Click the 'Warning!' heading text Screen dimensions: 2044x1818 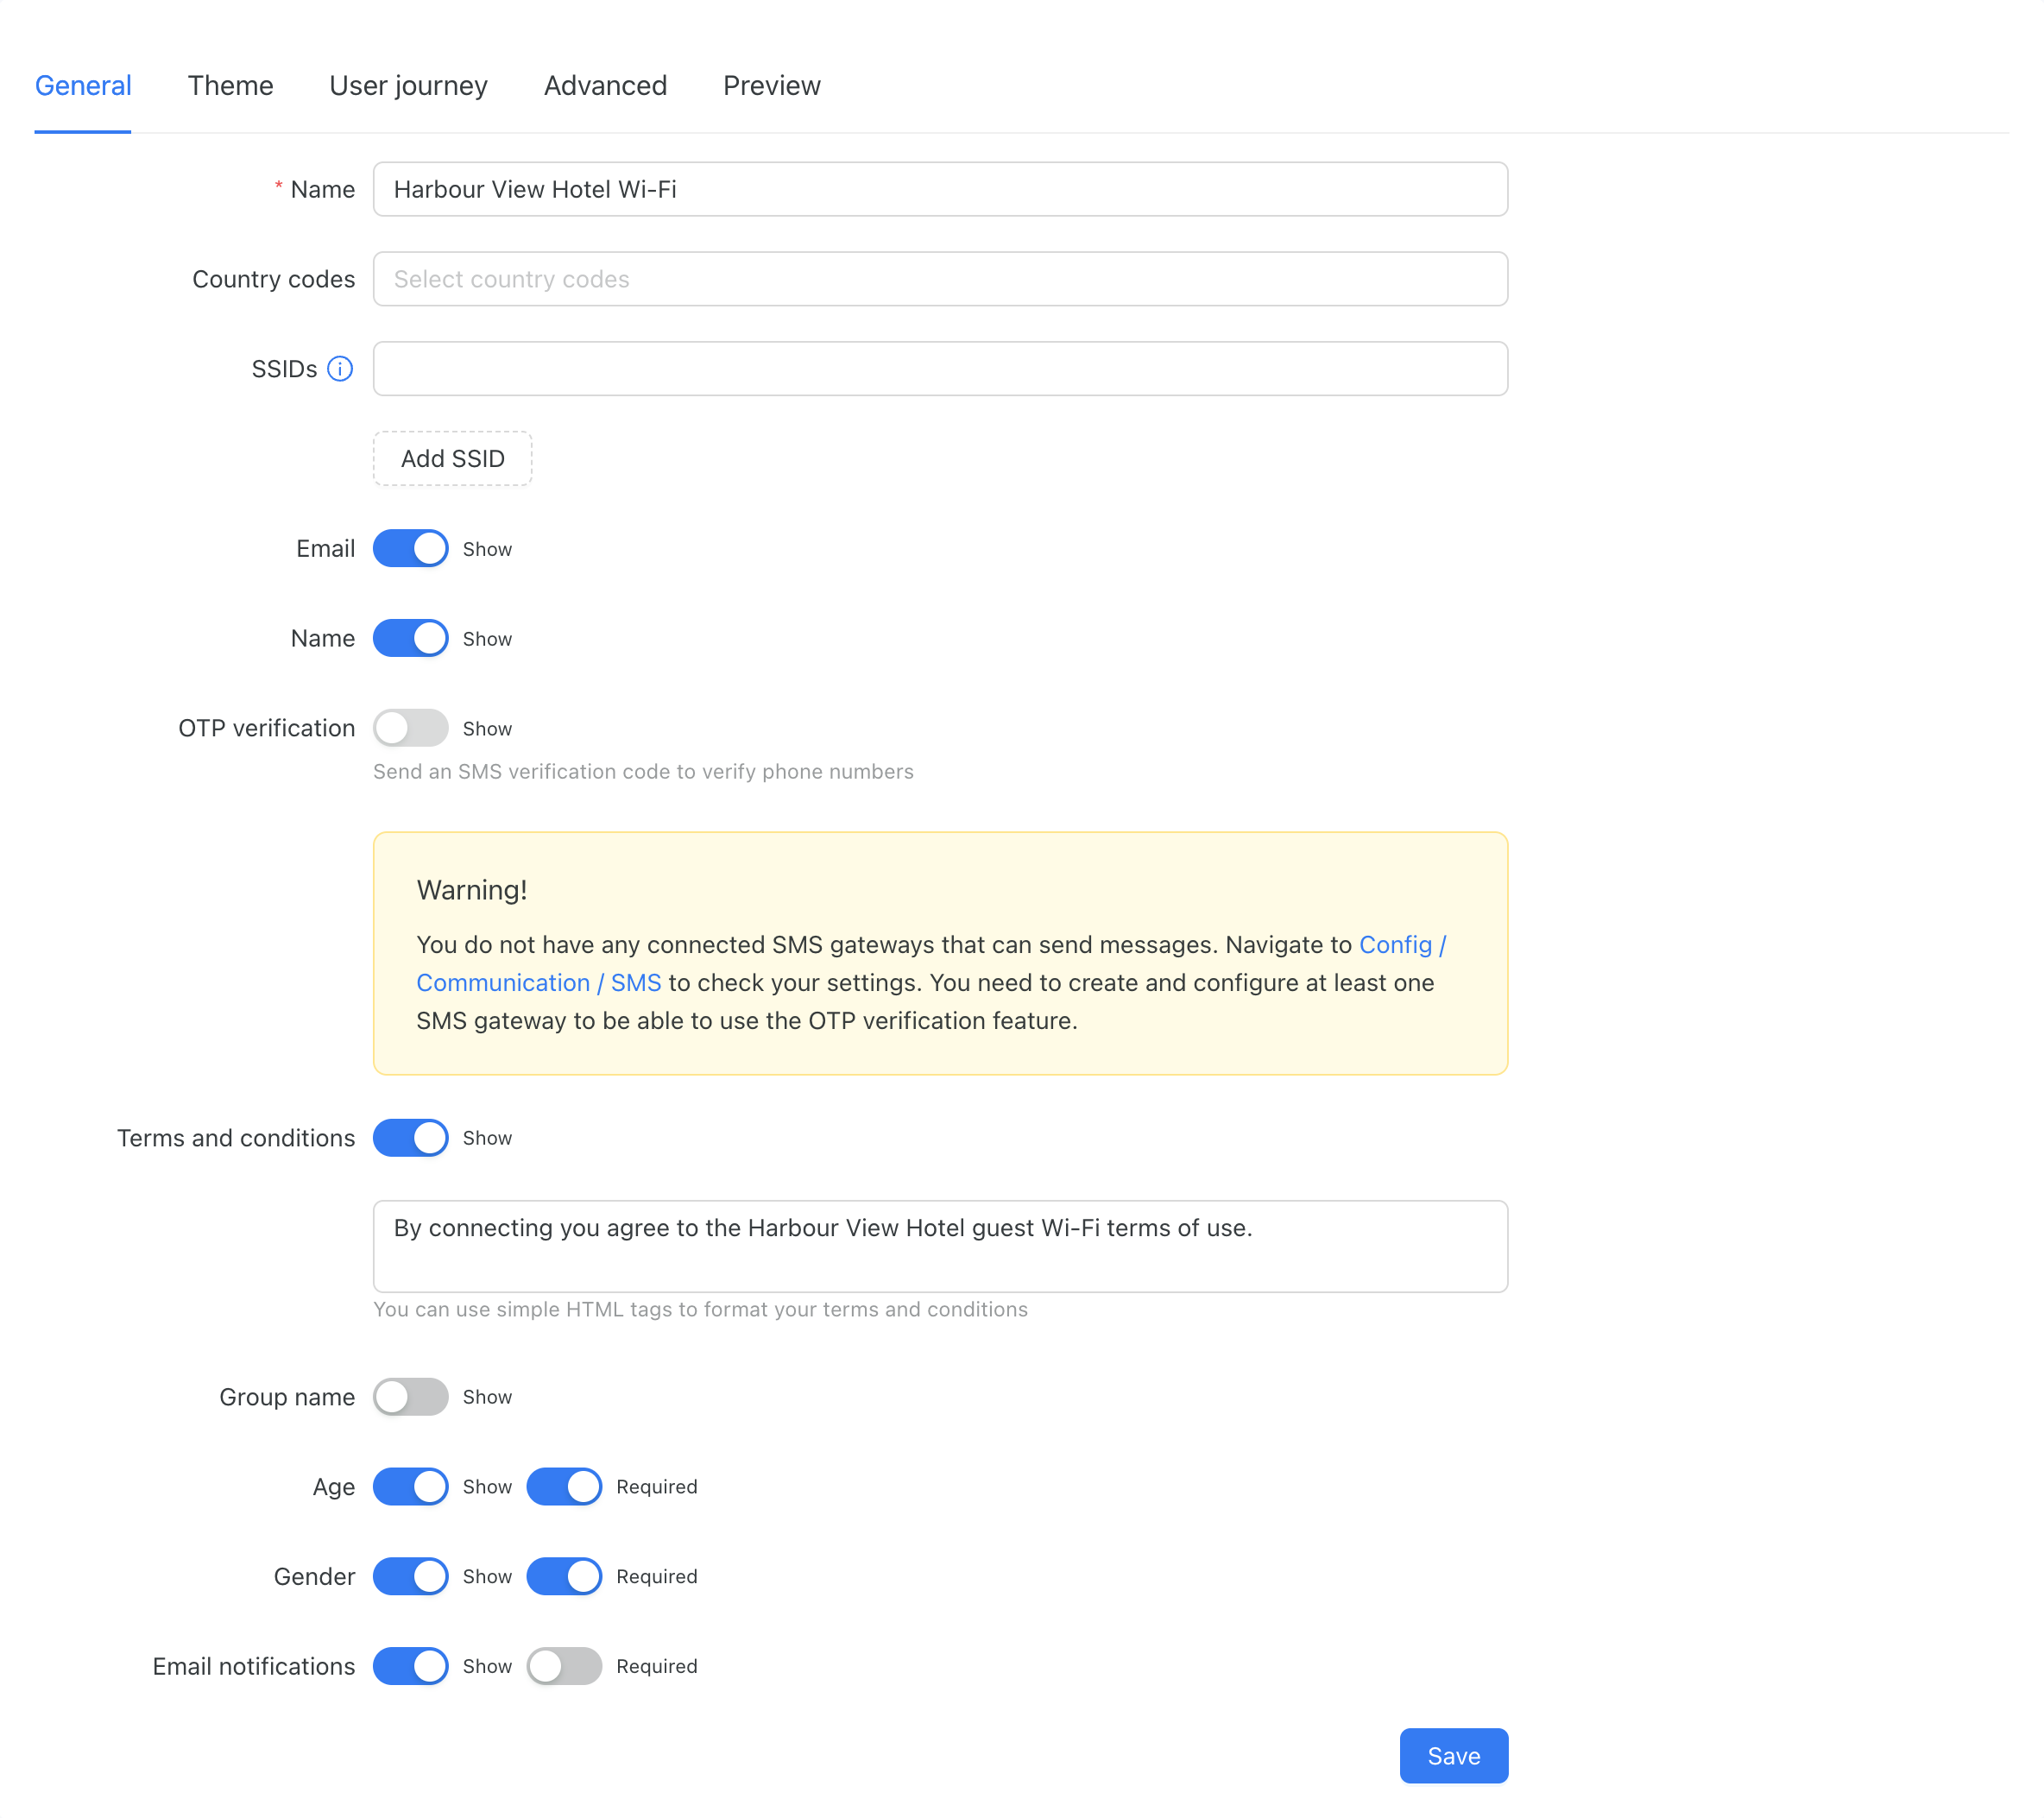coord(472,890)
